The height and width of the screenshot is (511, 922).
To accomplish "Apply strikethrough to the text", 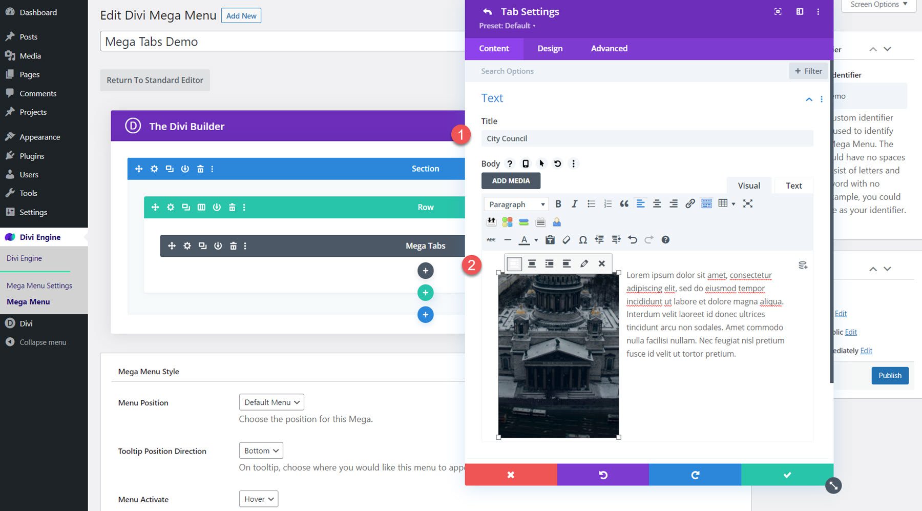I will point(491,239).
